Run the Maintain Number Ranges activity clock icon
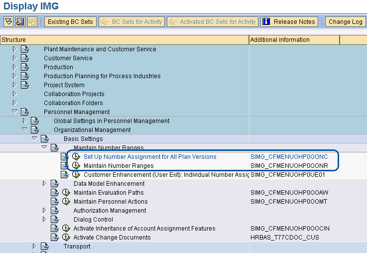 point(76,166)
